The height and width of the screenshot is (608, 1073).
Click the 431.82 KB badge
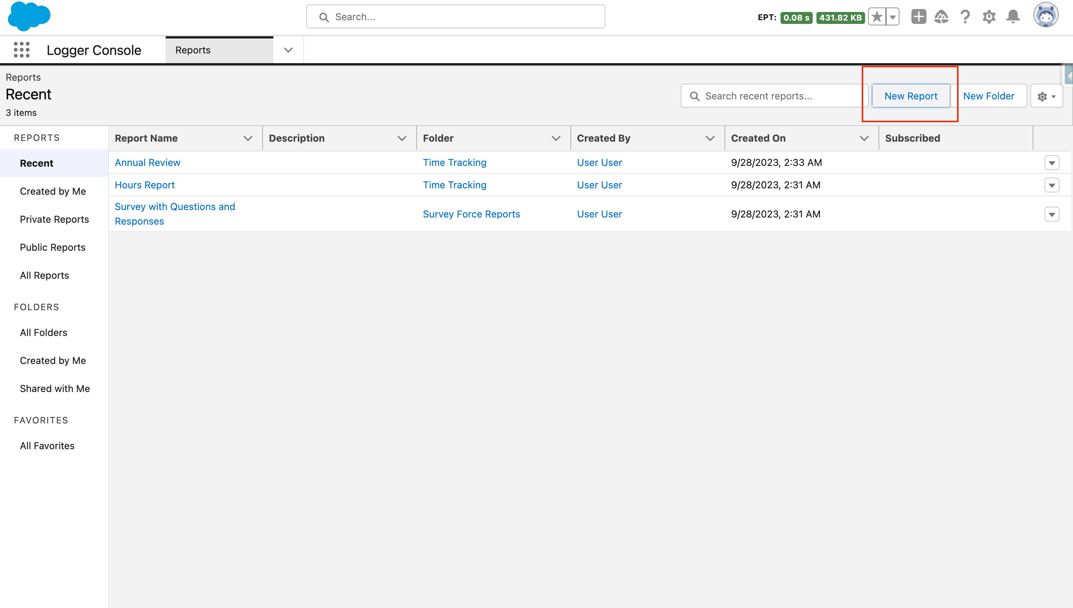pos(841,18)
